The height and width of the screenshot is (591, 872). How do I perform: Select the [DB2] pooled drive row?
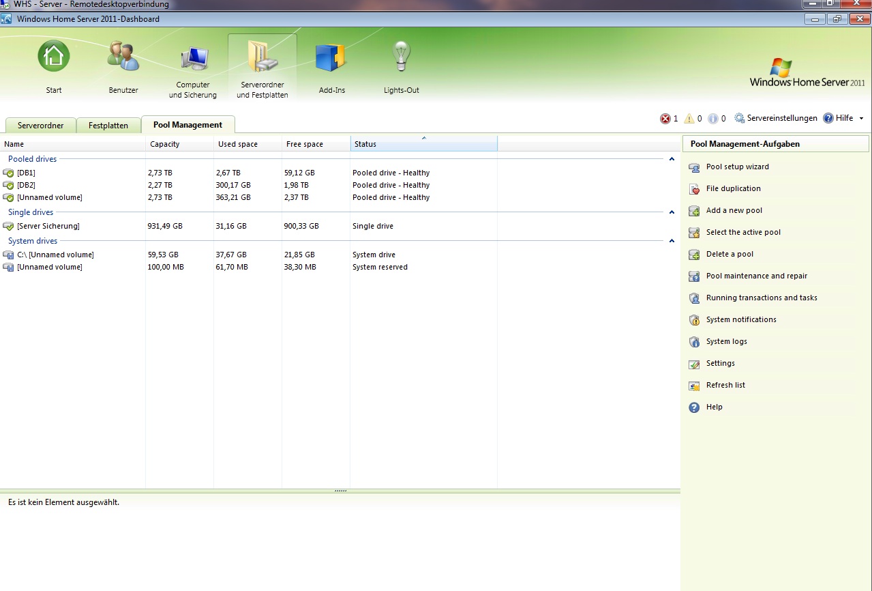coord(340,185)
